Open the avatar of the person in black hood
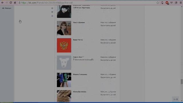The image size is (183, 103). point(64,11)
